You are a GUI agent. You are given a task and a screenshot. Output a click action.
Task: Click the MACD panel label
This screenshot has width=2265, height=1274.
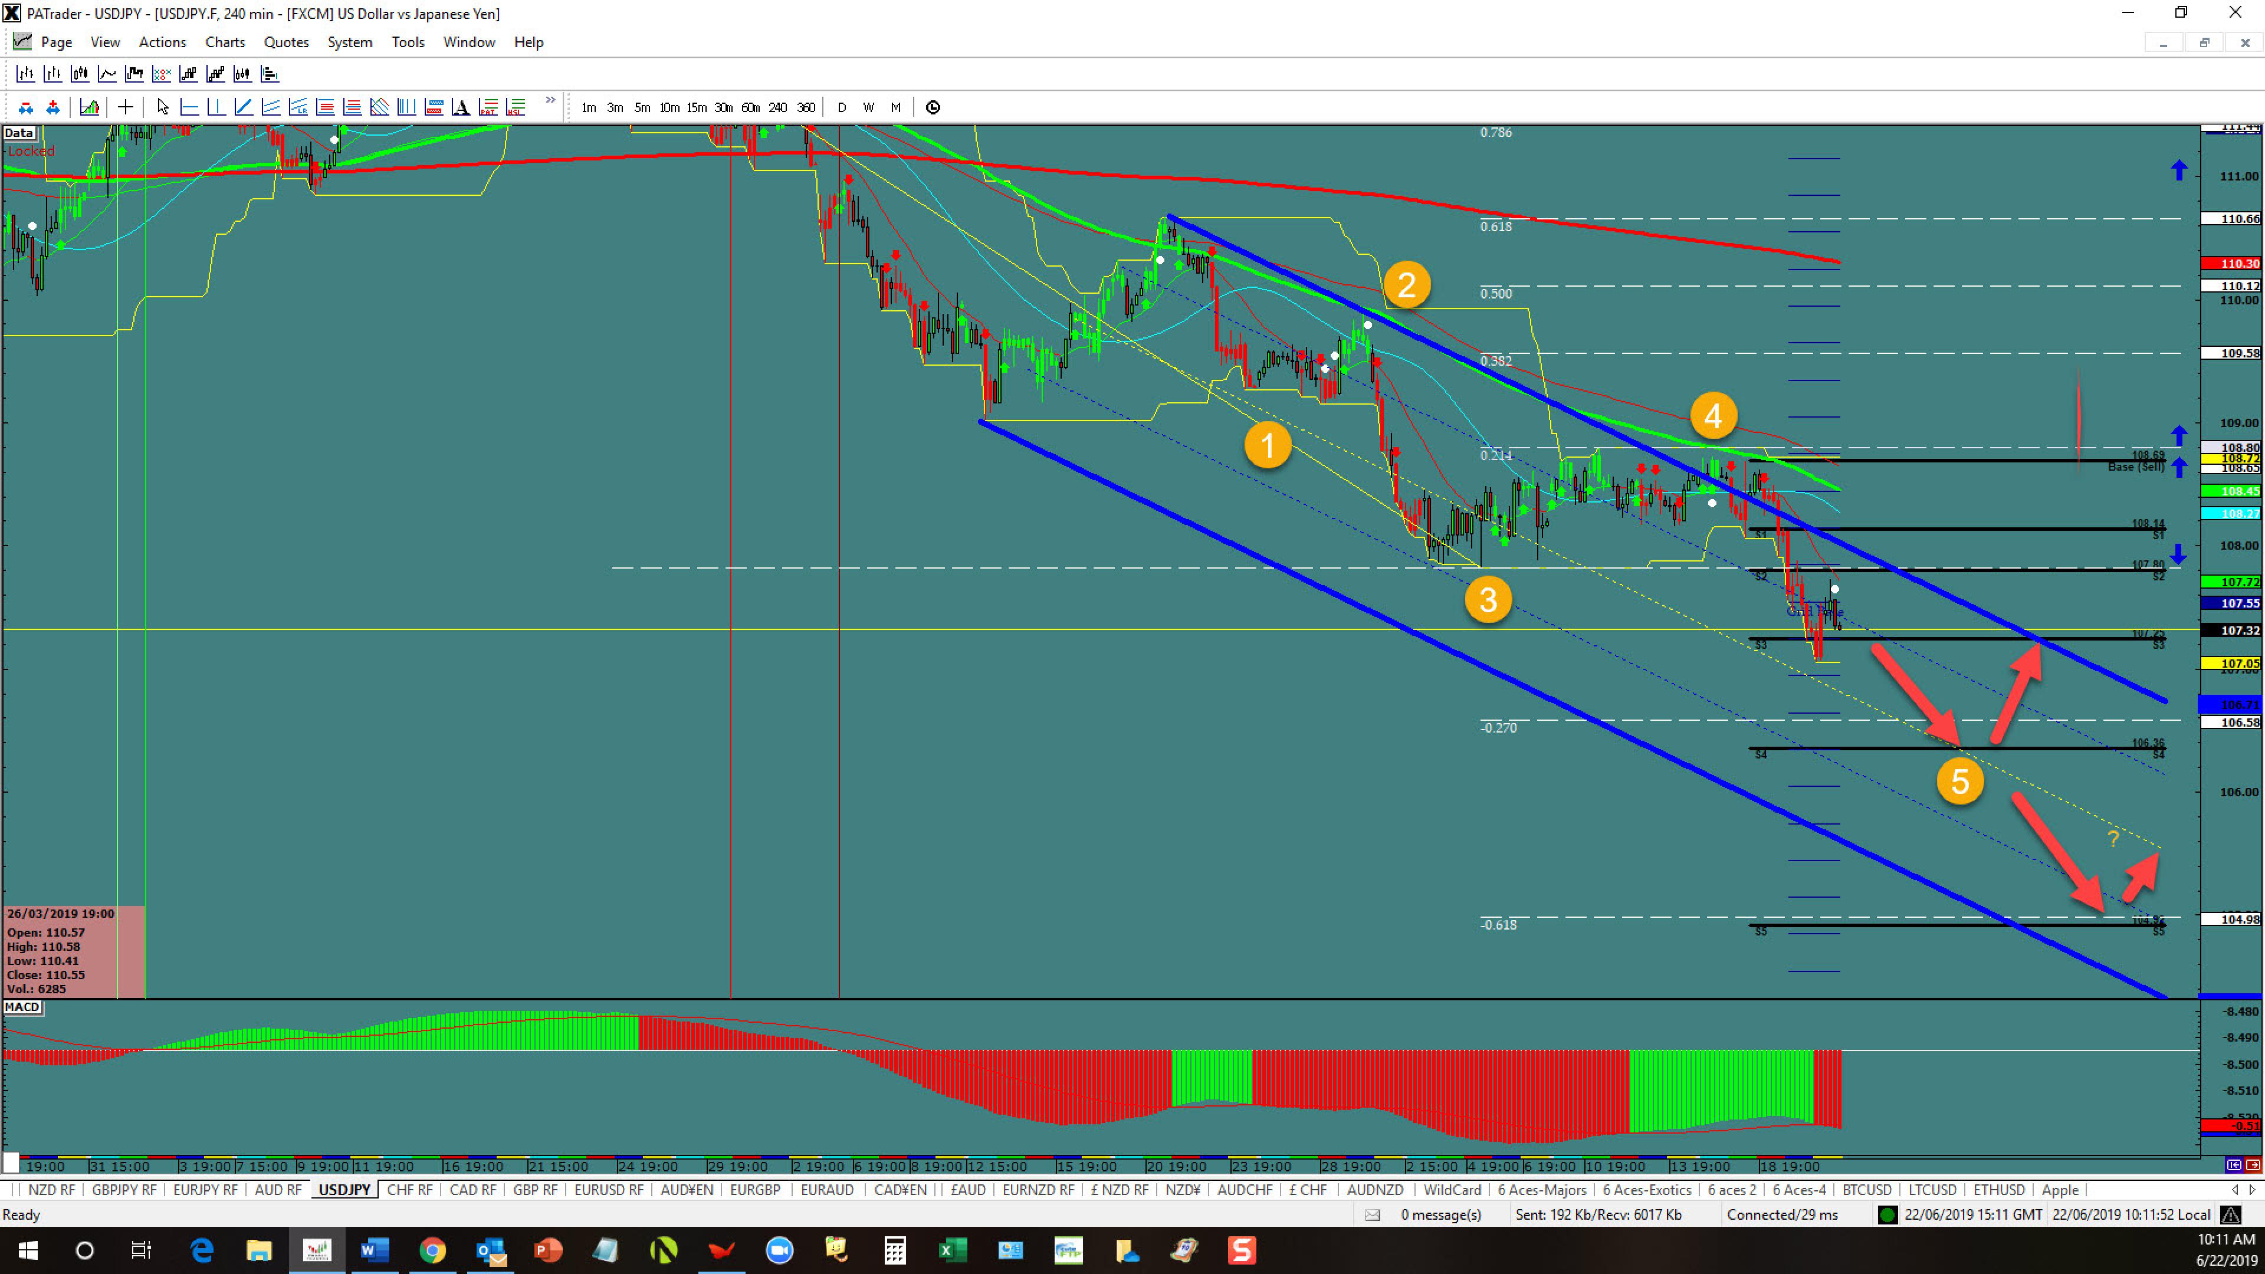(22, 1007)
